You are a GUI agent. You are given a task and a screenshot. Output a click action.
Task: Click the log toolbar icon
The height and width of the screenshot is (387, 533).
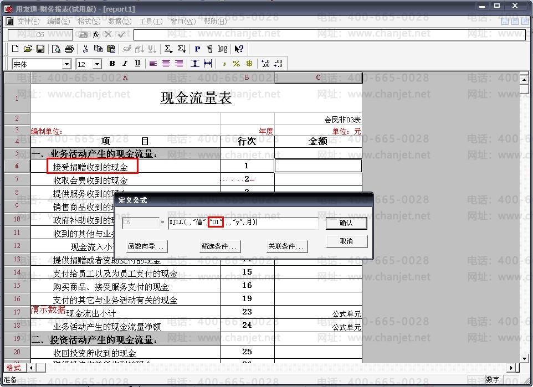pyautogui.click(x=223, y=49)
